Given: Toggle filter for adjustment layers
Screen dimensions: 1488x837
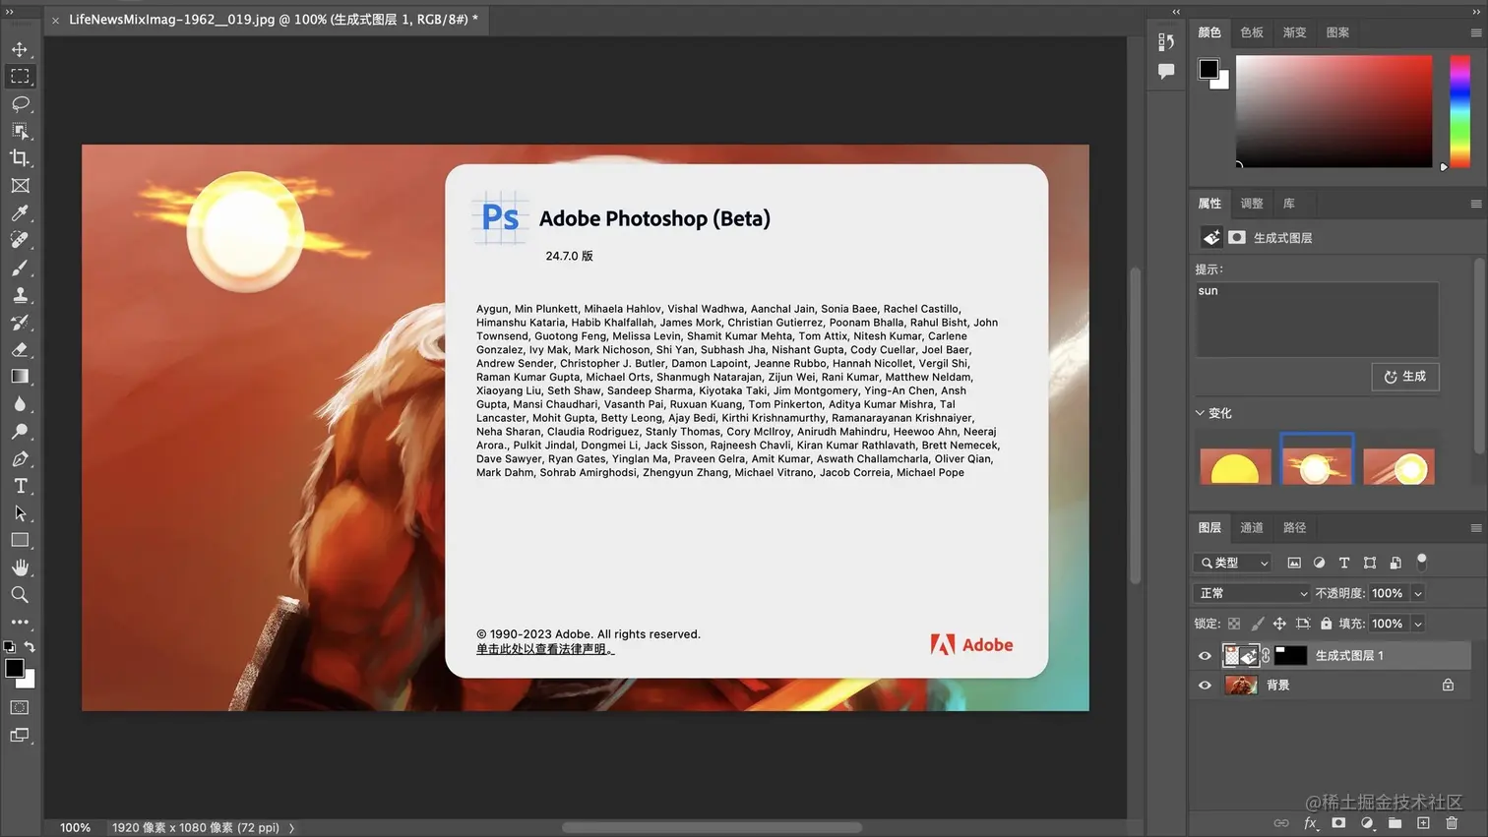Looking at the screenshot, I should pos(1319,563).
